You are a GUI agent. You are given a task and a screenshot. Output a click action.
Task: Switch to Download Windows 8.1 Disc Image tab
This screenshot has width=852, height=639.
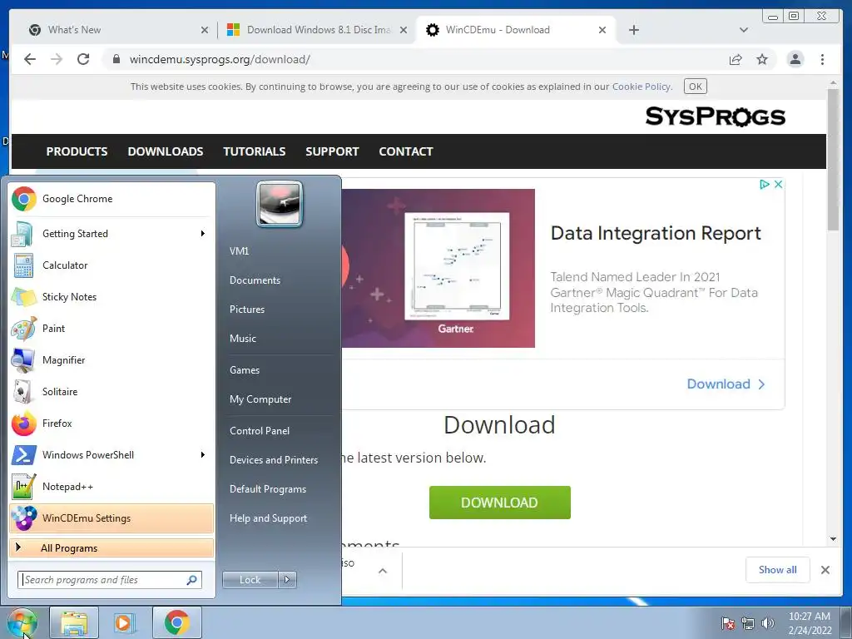click(317, 30)
